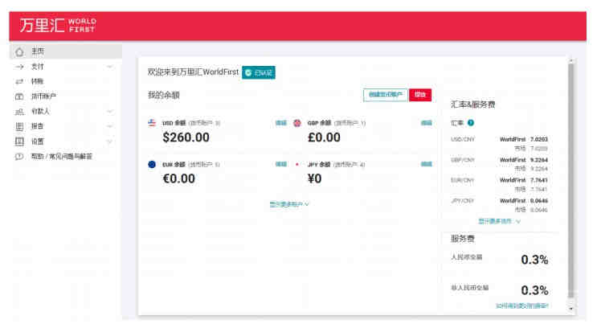Screen dimensions: 597x328
Task: Click the Japan flag icon for JPY balance
Action: [x=297, y=164]
